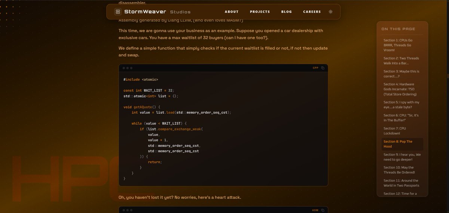This screenshot has height=213, width=449.
Task: Copy the ASM code block with the copy icon
Action: coord(323,210)
